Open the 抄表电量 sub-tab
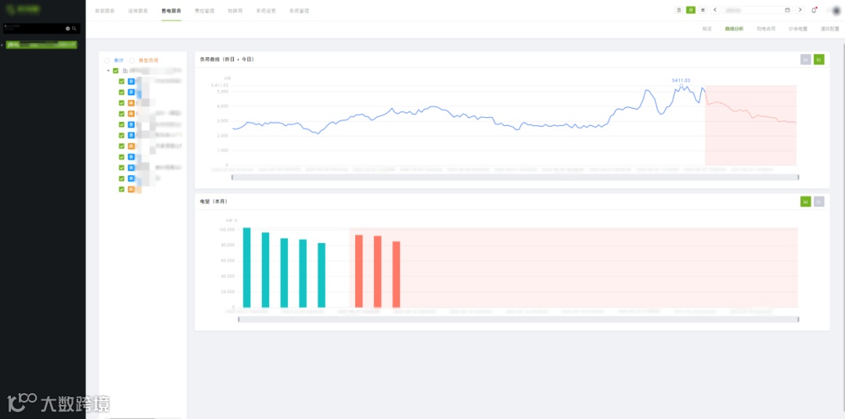Viewport: 845px width, 419px height. coord(798,29)
